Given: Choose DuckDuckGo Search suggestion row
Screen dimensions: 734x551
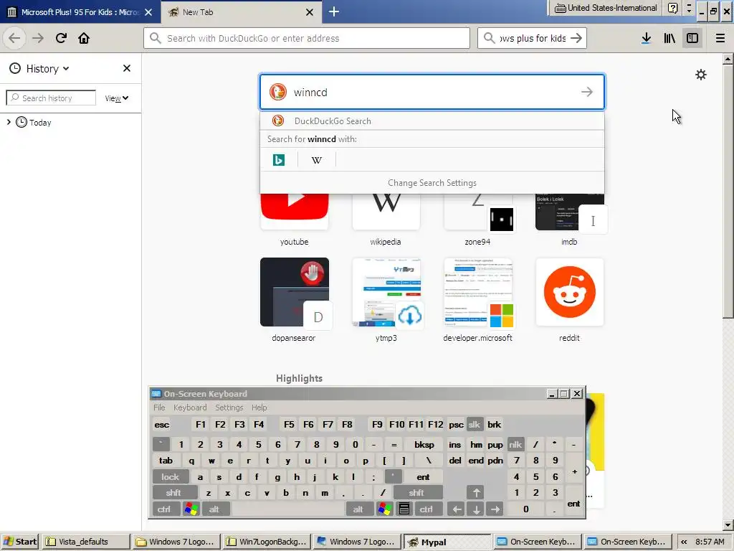Looking at the screenshot, I should pyautogui.click(x=432, y=121).
